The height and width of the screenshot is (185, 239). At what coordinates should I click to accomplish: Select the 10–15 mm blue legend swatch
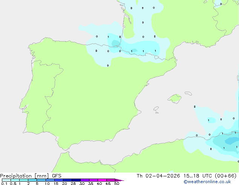click(50, 180)
